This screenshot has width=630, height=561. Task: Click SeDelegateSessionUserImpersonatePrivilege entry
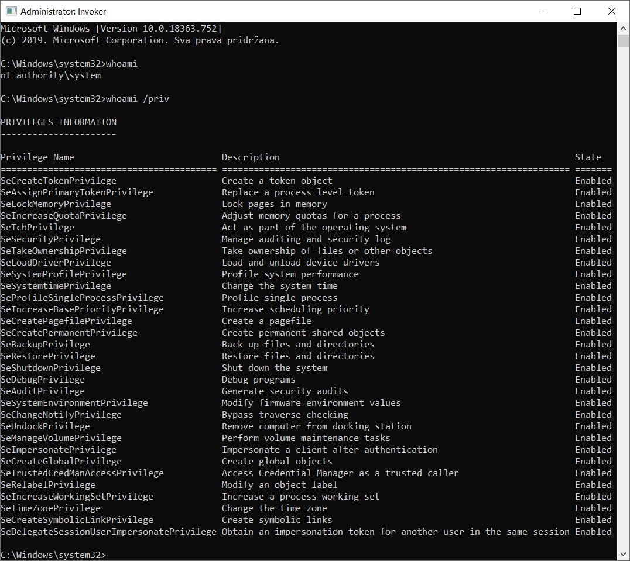pos(108,532)
